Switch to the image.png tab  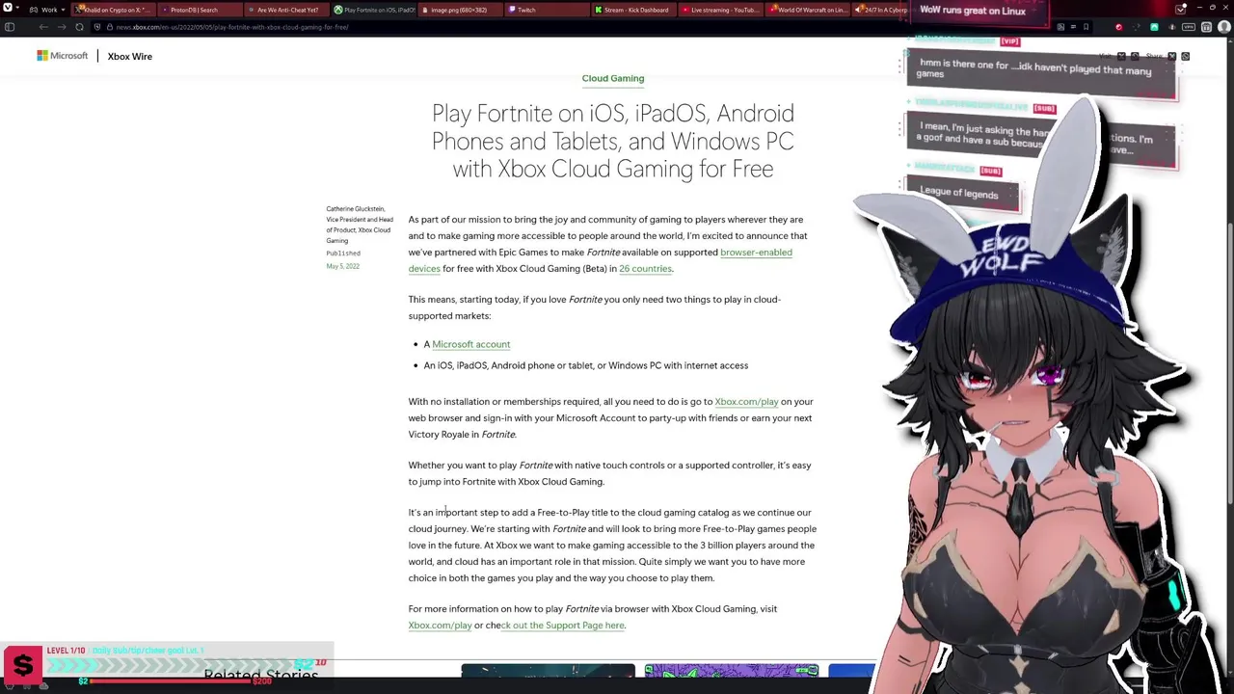(x=459, y=10)
